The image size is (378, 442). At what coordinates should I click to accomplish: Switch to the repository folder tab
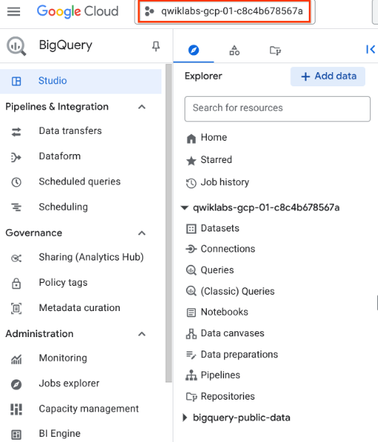pos(275,51)
